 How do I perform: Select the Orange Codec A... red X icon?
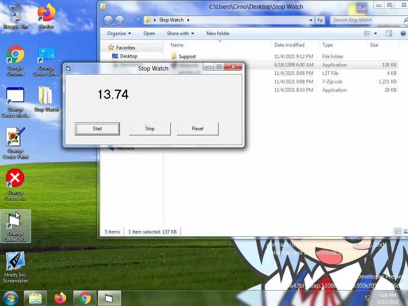tap(15, 185)
